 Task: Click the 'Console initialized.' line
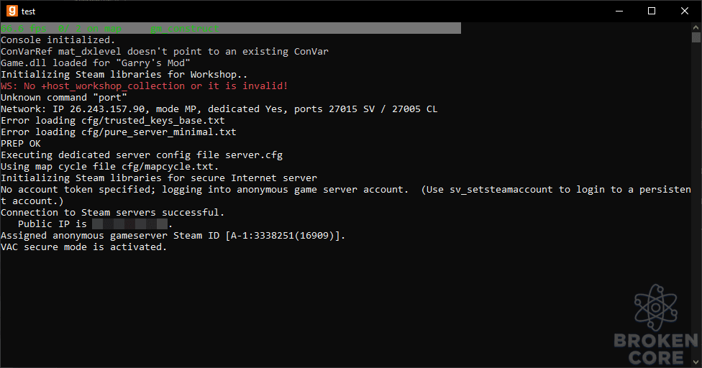point(58,40)
